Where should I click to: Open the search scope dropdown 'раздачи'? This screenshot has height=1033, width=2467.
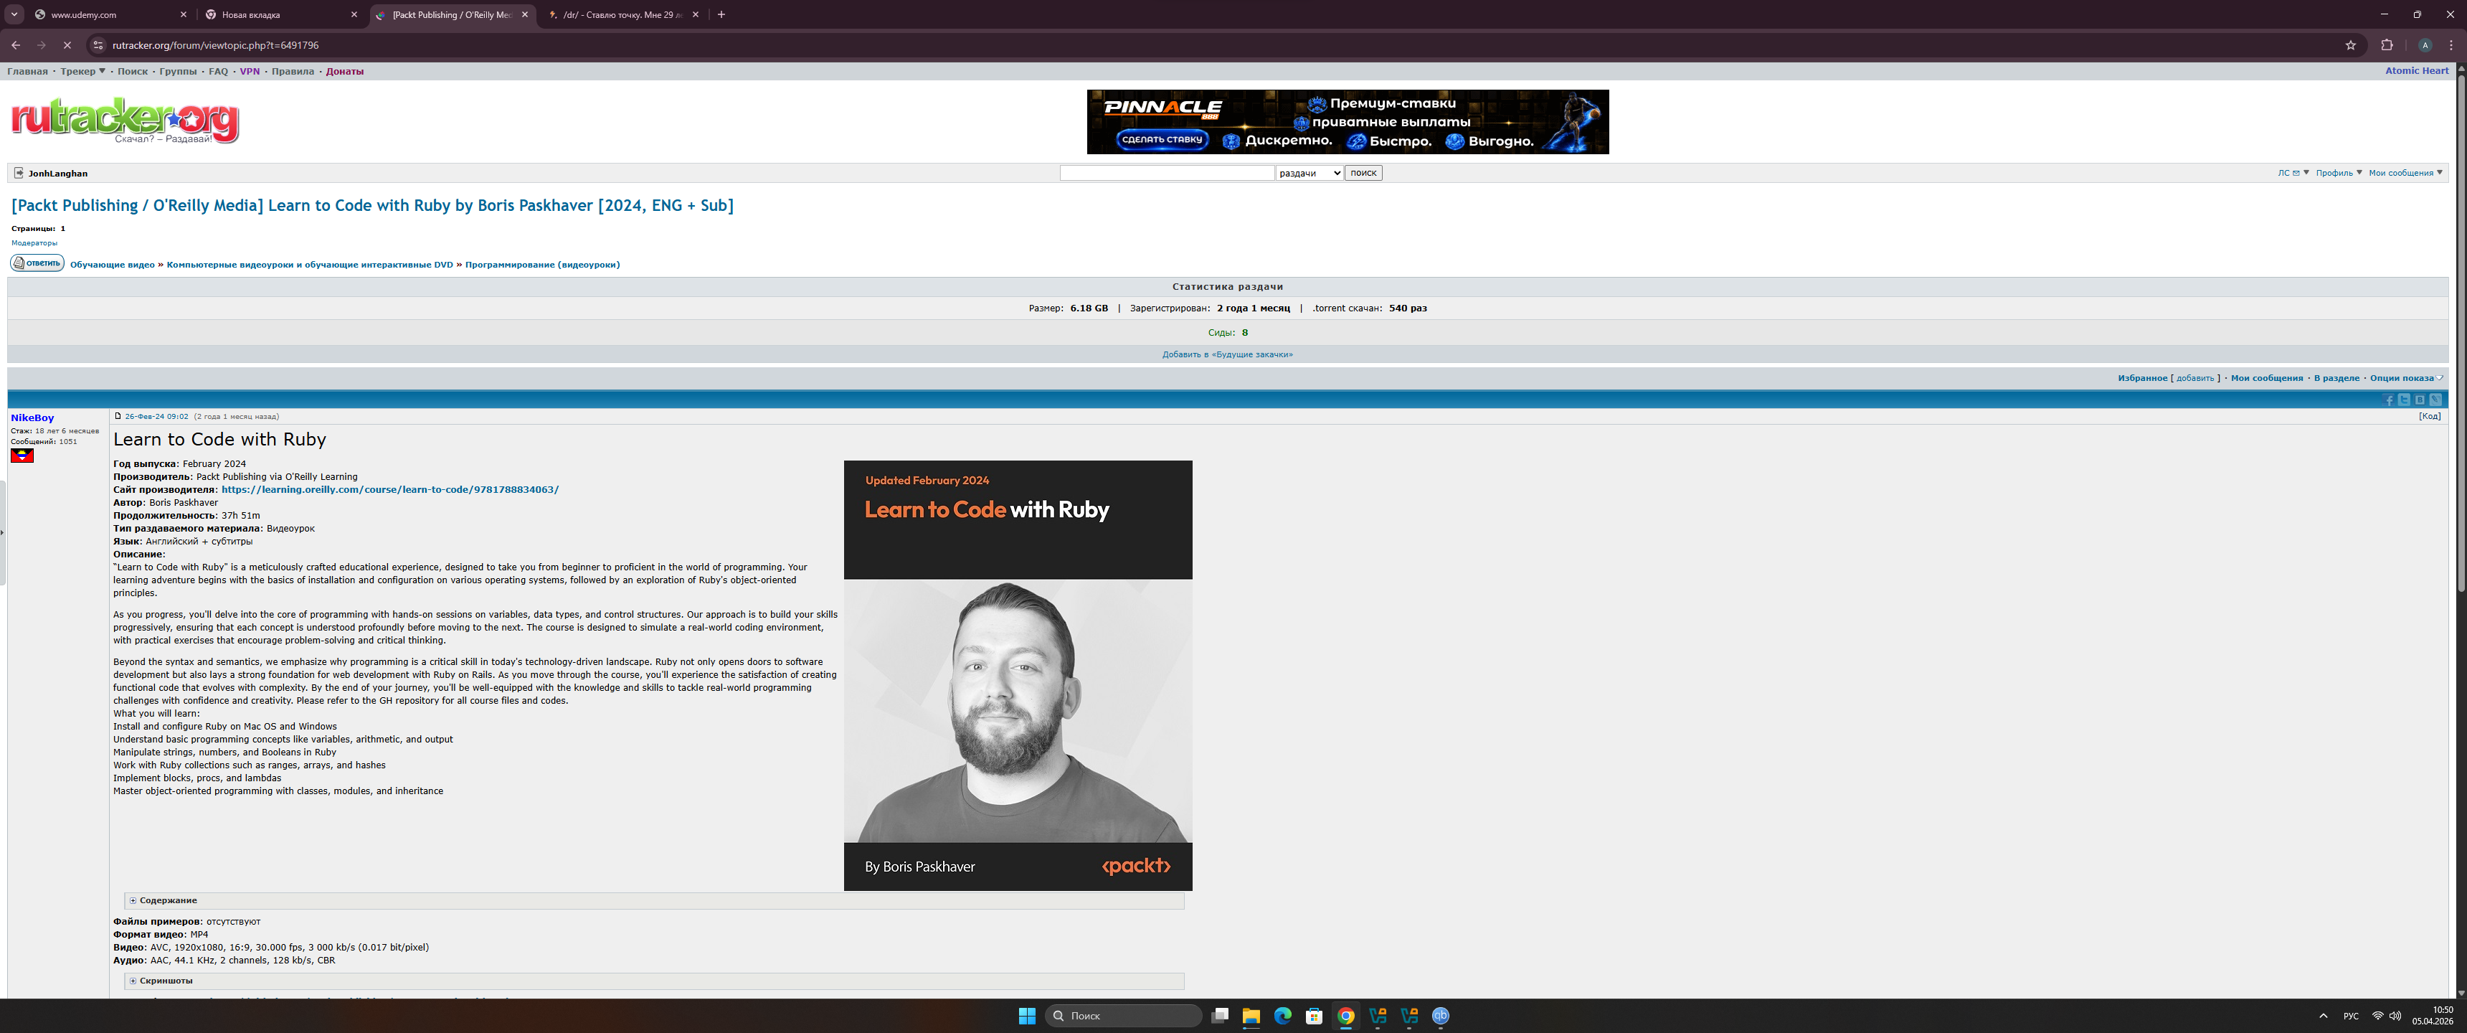[1309, 174]
